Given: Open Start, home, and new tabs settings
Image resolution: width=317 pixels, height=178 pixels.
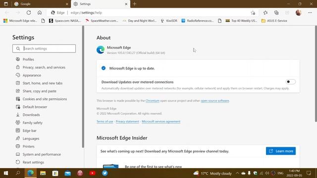Looking at the screenshot, I should tap(39, 83).
